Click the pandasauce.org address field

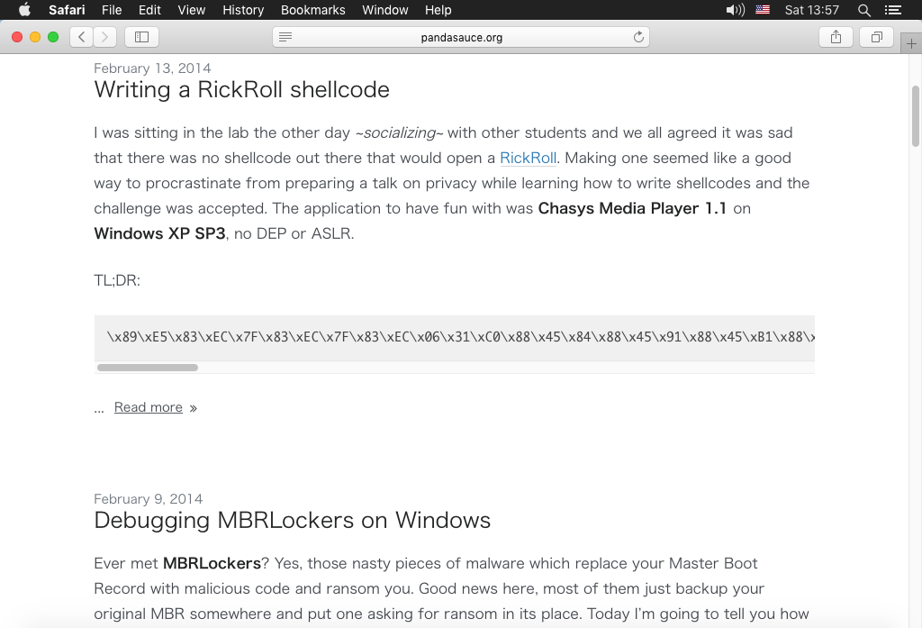coord(461,37)
